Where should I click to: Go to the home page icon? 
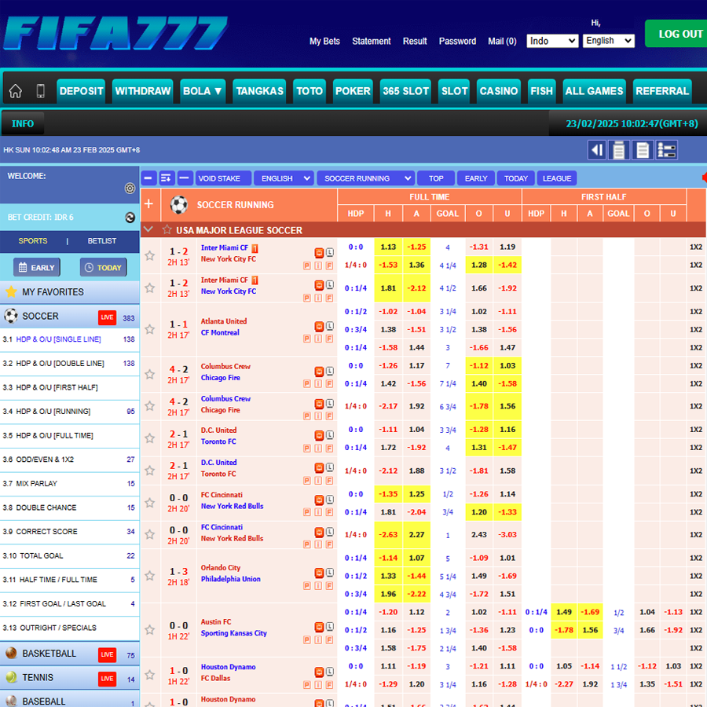(x=16, y=91)
